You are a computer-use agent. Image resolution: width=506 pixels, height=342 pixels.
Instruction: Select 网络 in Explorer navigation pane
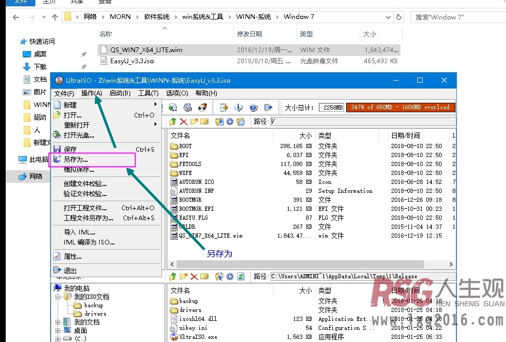(x=36, y=177)
